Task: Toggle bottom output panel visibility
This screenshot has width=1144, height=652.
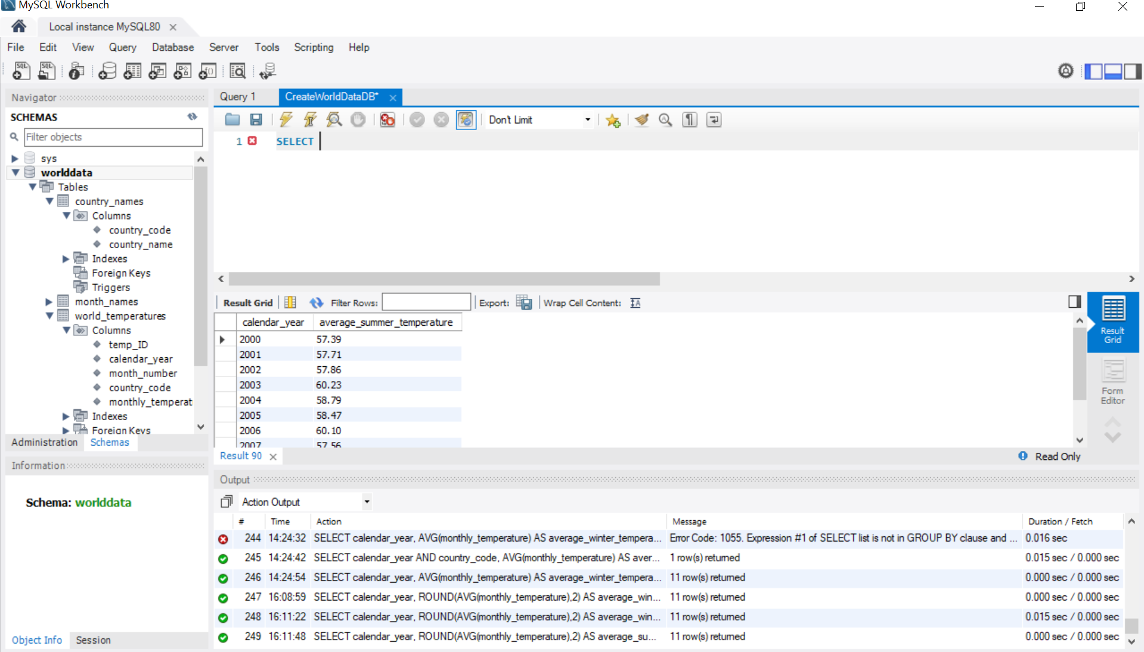Action: 1113,71
